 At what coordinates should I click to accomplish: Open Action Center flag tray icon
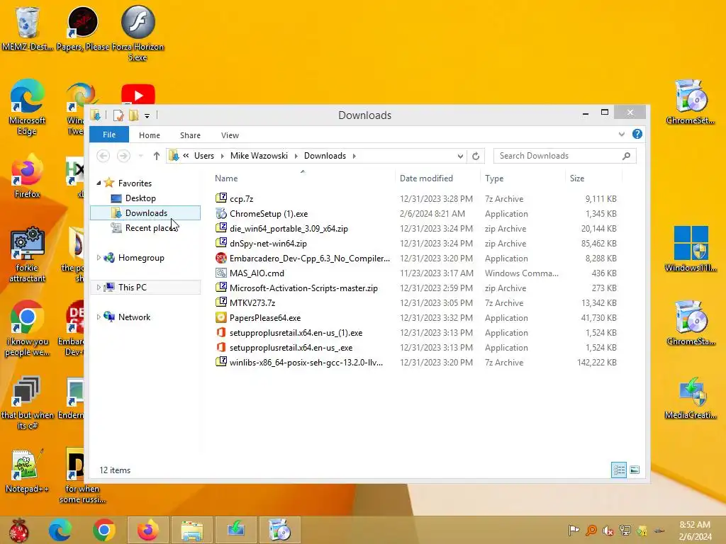(574, 530)
